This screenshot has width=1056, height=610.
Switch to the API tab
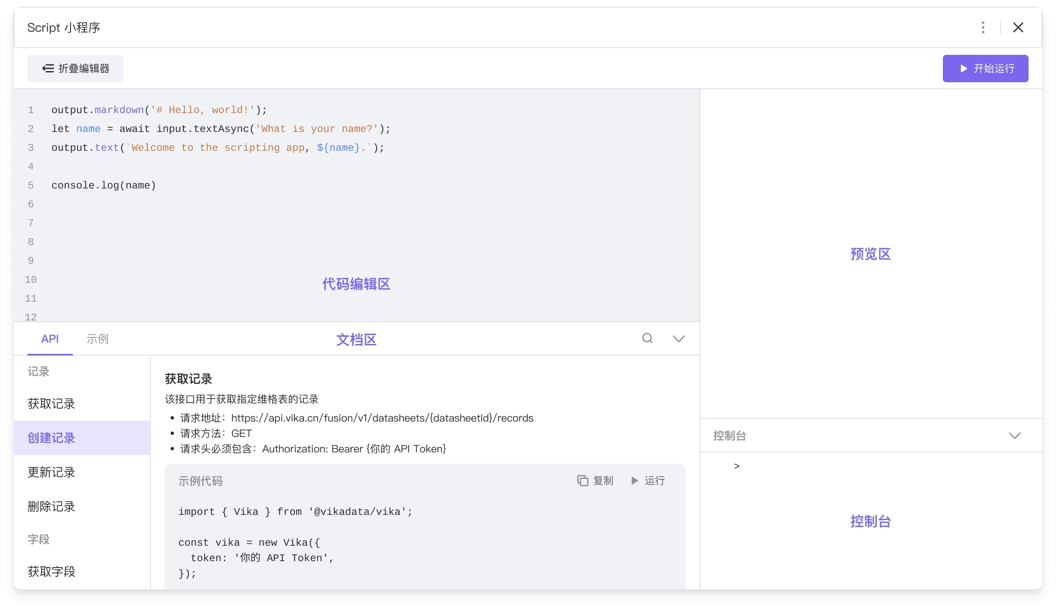click(50, 339)
